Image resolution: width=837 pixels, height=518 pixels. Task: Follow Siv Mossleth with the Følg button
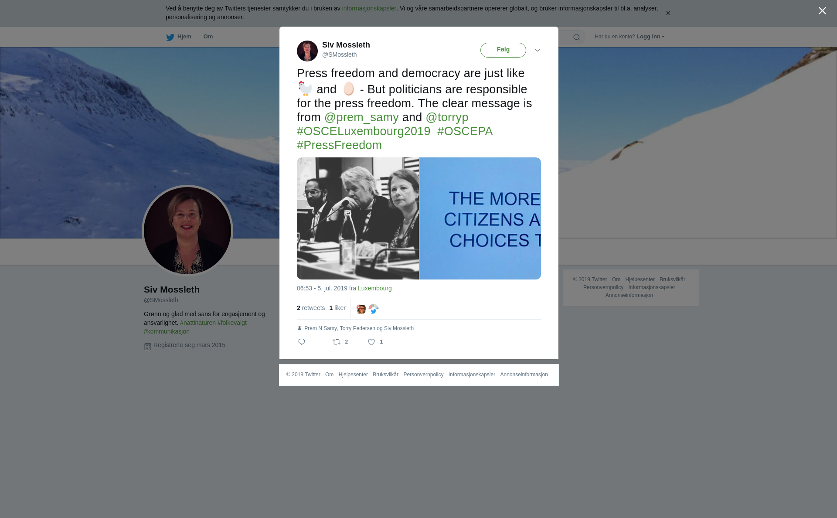pos(503,50)
